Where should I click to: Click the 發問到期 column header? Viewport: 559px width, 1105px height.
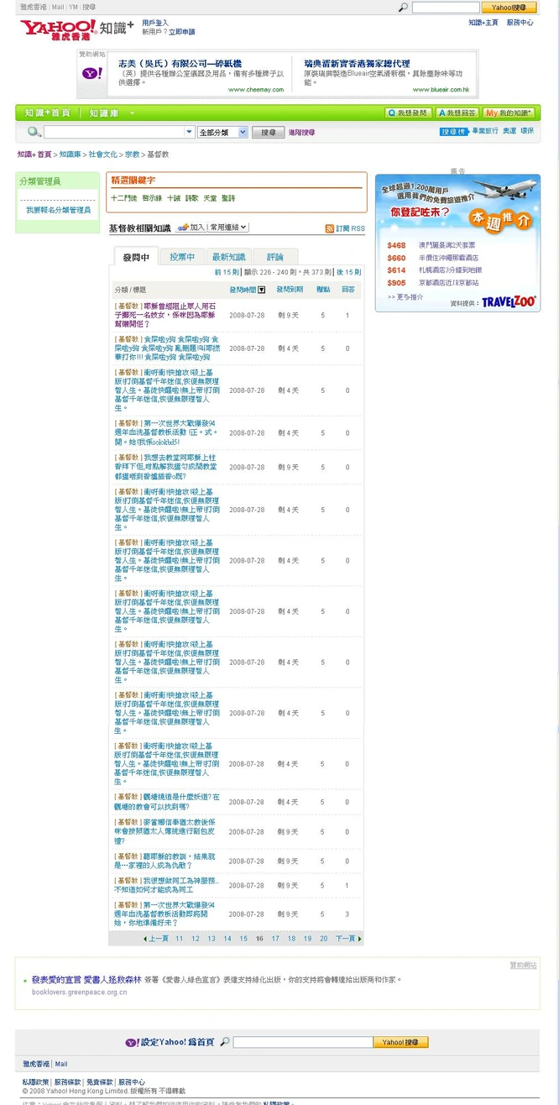(x=290, y=290)
